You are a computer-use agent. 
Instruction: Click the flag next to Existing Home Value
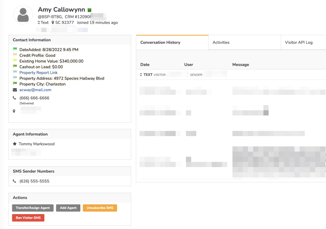pyautogui.click(x=15, y=61)
